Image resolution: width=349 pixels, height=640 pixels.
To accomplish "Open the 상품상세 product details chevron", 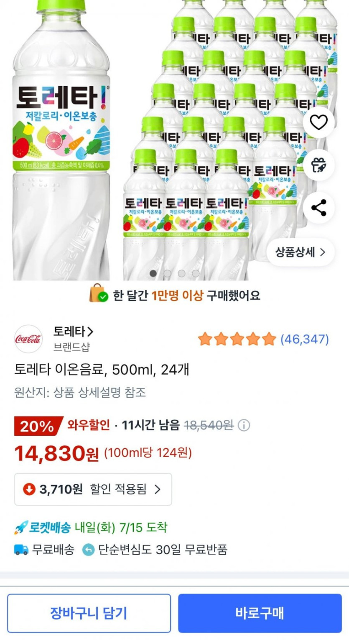I will [x=322, y=252].
